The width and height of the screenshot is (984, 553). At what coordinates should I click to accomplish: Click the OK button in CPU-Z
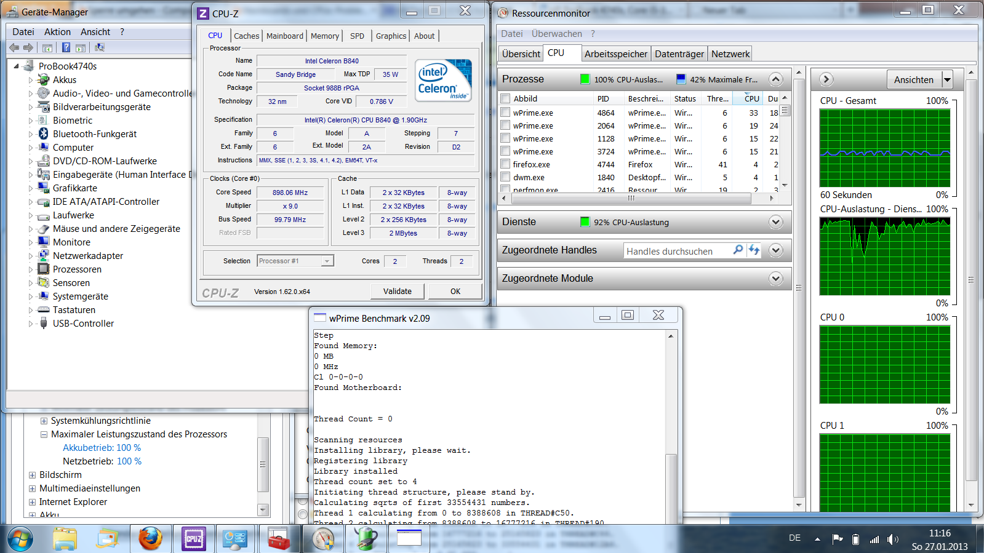pos(455,292)
